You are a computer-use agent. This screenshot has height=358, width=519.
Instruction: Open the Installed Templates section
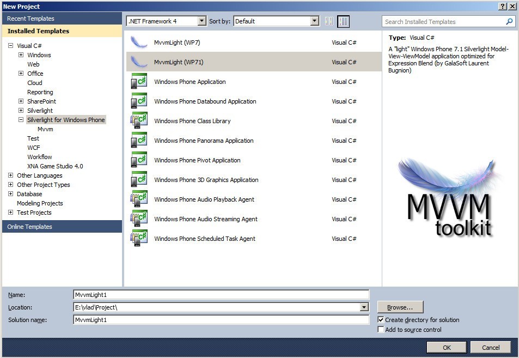(x=62, y=31)
